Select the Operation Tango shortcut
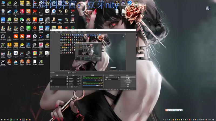The height and width of the screenshot is (121, 216). tap(35, 21)
